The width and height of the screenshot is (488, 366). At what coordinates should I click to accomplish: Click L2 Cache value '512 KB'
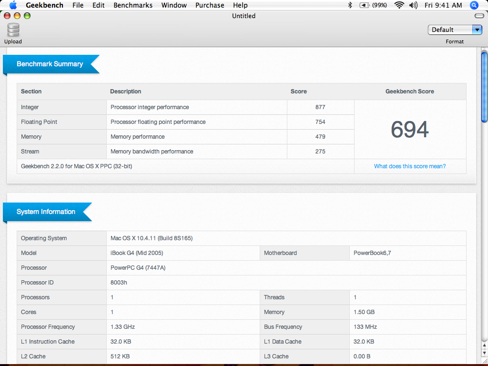pyautogui.click(x=120, y=356)
